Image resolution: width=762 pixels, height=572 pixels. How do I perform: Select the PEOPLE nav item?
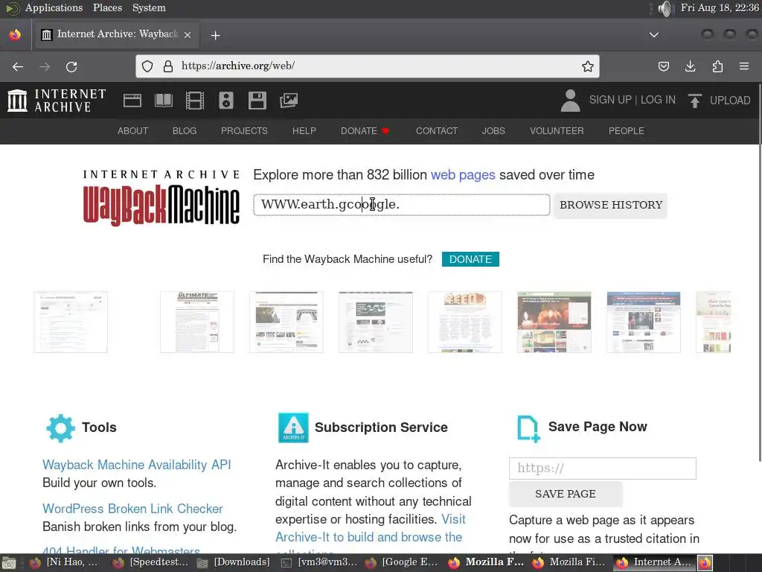point(627,131)
